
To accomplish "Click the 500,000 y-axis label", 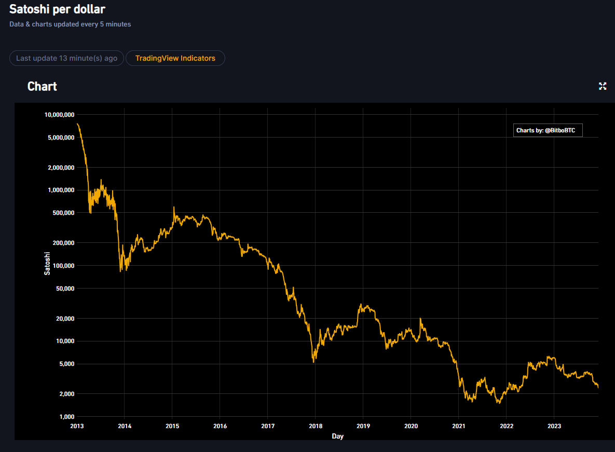I will [x=63, y=213].
